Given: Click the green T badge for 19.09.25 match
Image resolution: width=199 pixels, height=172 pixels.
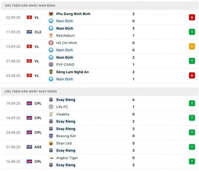Looking at the screenshot, I should [192, 103].
